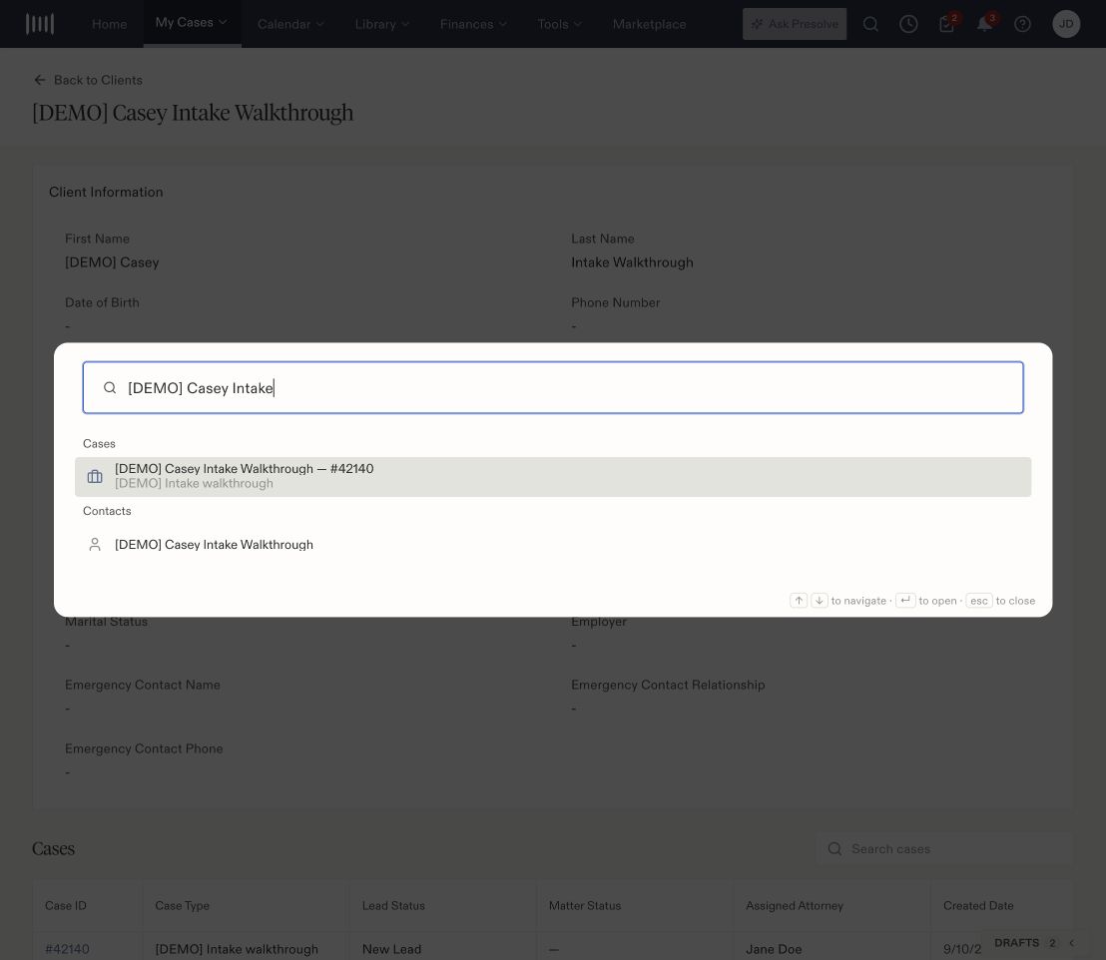
Task: Click the enter key open hint
Action: [x=905, y=601]
